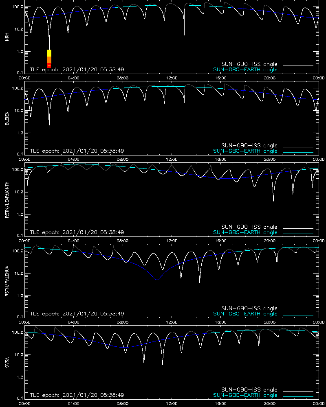Image resolution: width=326 pixels, height=407 pixels.
Task: Click the 04:00 tick label under the OVSA plot
Action: point(73,403)
